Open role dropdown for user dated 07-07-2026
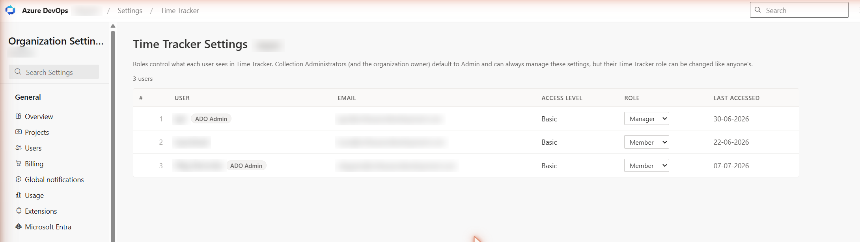The width and height of the screenshot is (860, 242). 647,166
